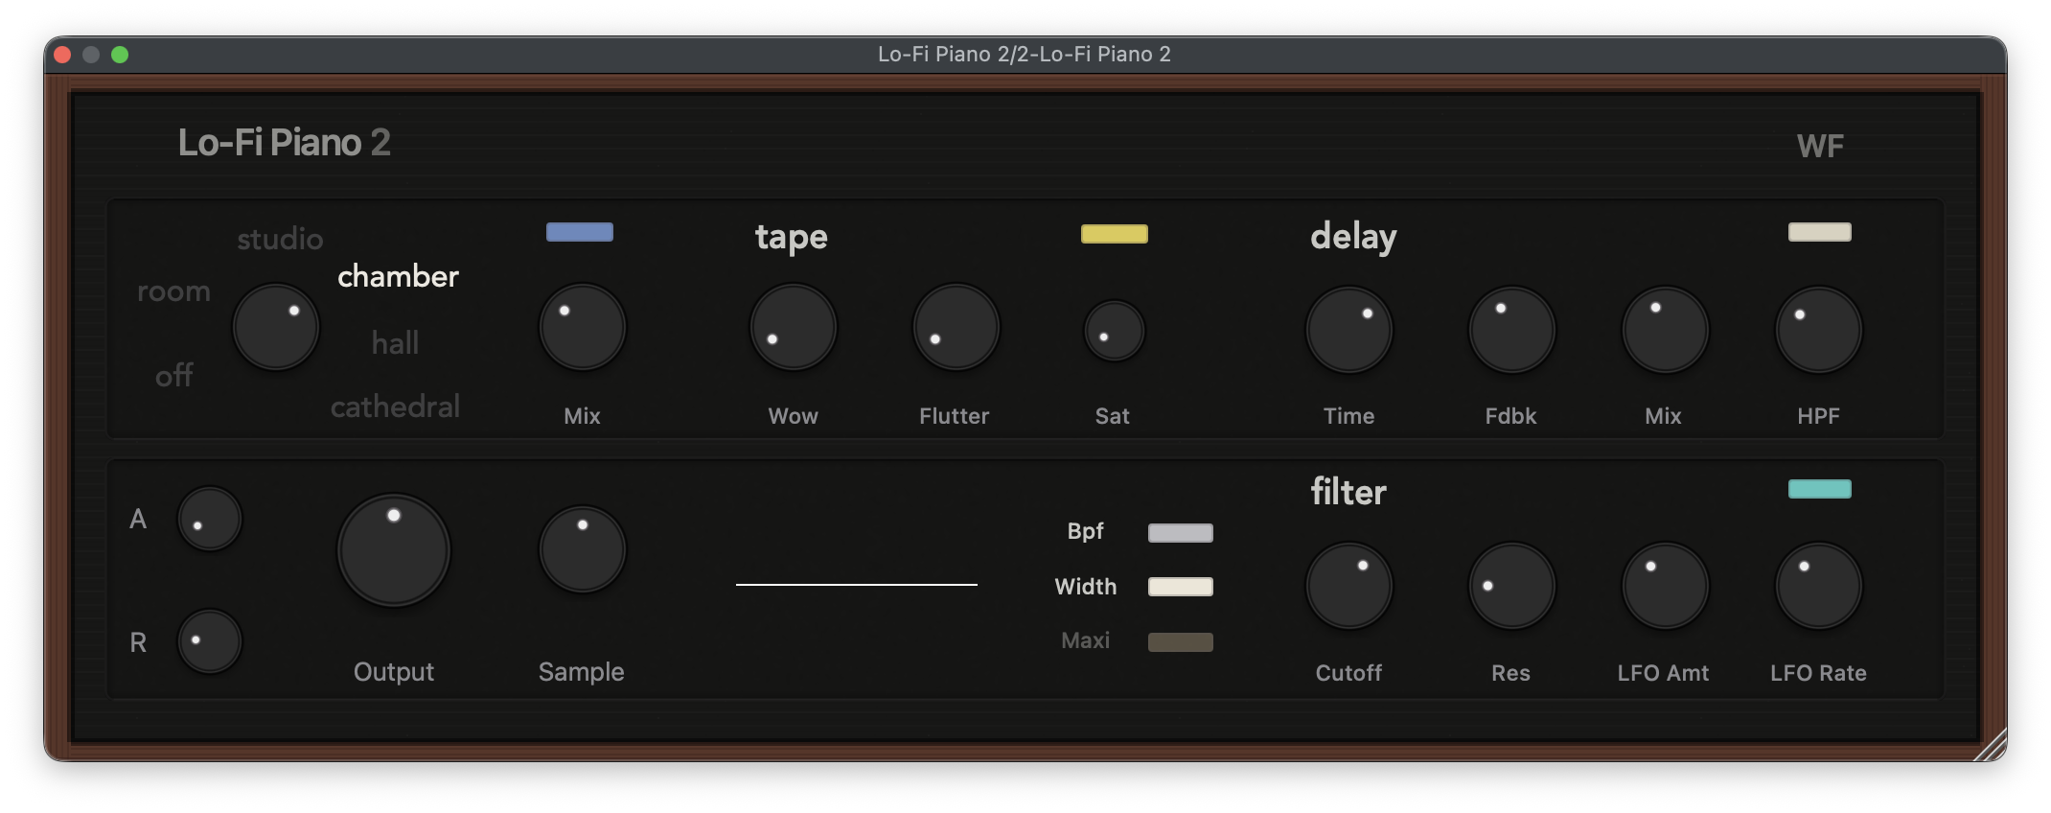Click the small Sat knob

(x=1115, y=331)
